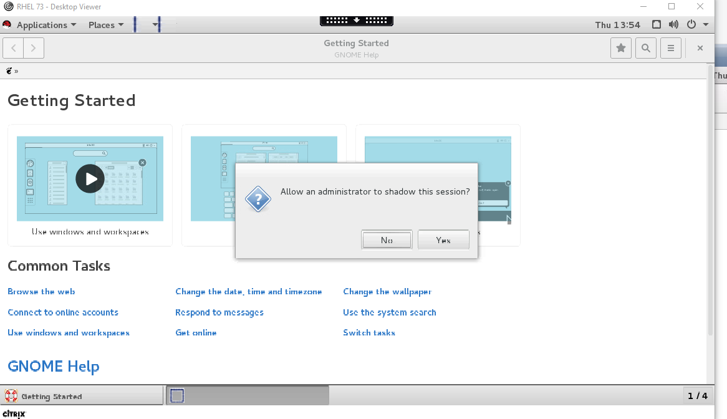Click the volume speaker icon
The image size is (727, 419).
click(673, 24)
